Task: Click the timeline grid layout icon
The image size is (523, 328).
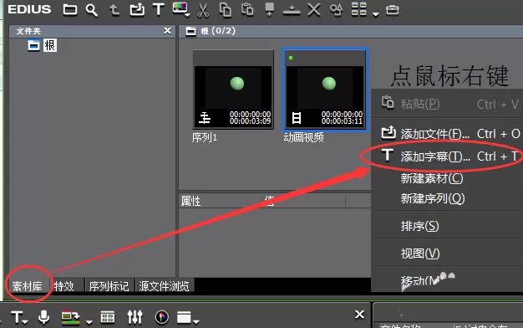Action: (108, 317)
